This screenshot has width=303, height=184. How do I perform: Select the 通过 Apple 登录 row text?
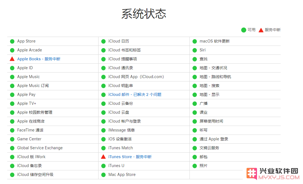coord(214,139)
